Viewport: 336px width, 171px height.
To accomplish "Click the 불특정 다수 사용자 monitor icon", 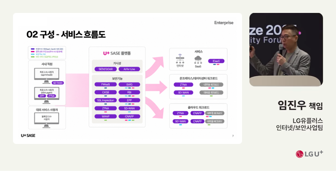I will [x=47, y=120].
